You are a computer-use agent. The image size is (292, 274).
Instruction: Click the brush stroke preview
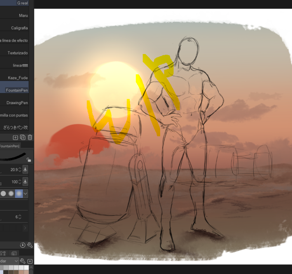coord(13,156)
